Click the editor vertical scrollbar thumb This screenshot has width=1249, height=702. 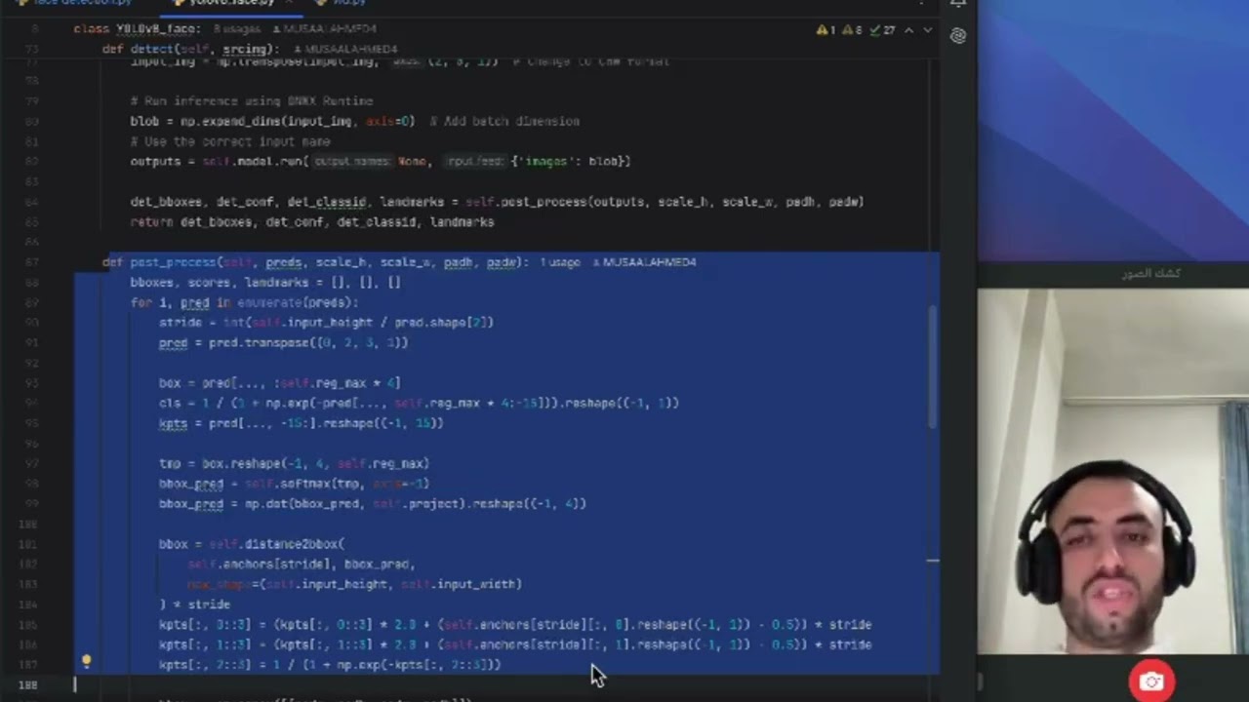pyautogui.click(x=931, y=366)
